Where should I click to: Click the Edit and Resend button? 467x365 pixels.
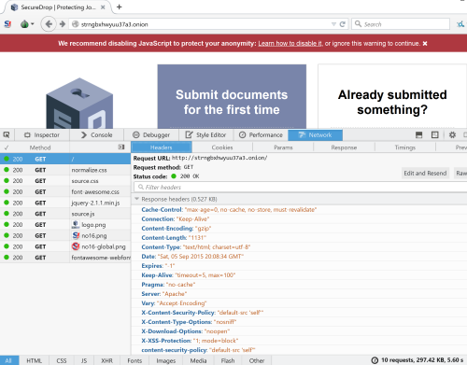(425, 173)
